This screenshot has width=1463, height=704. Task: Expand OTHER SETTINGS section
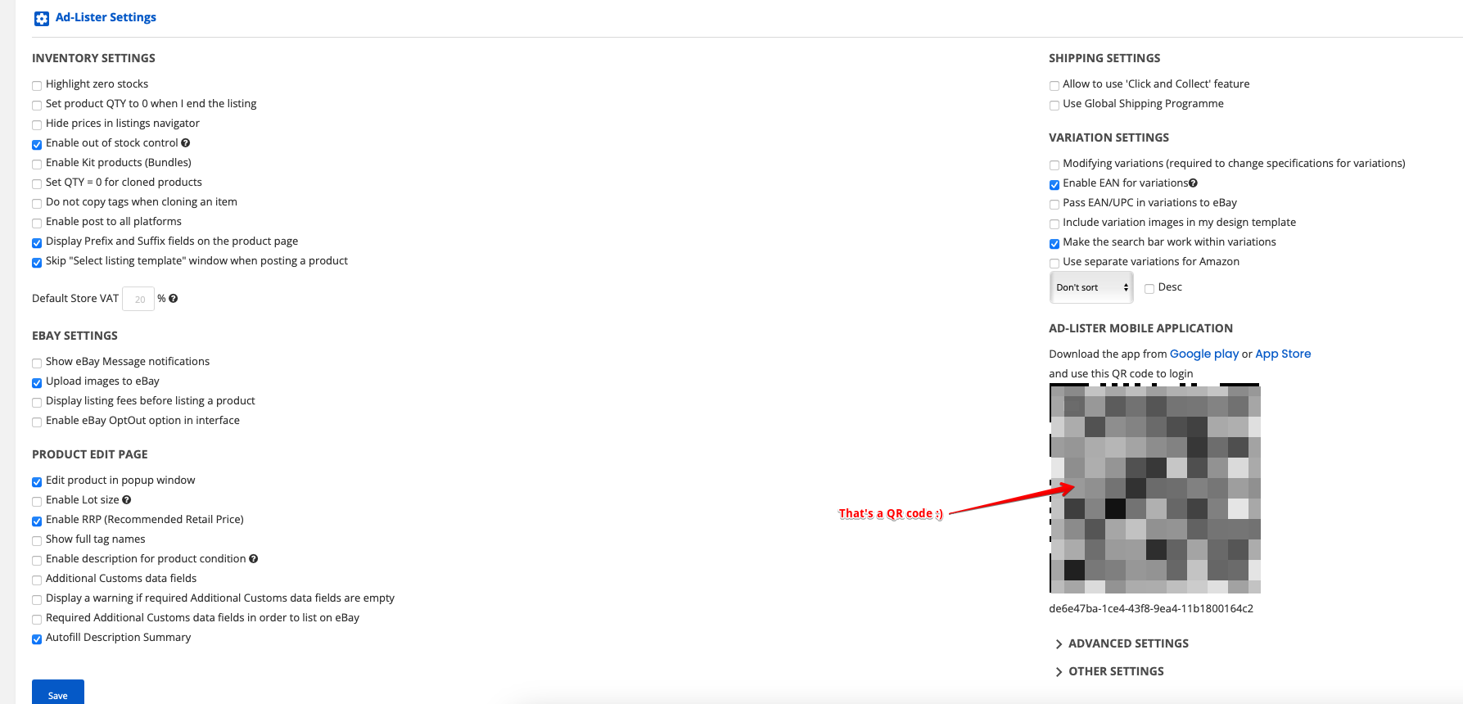(x=1110, y=671)
